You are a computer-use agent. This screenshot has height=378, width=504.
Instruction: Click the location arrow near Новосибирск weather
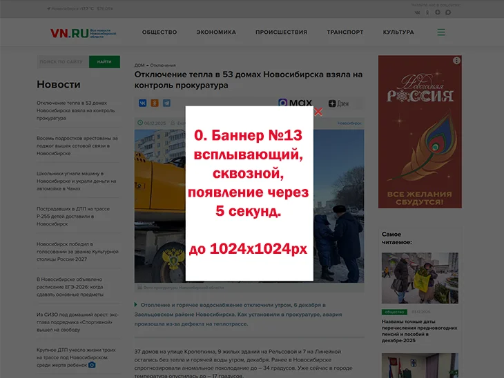click(48, 9)
